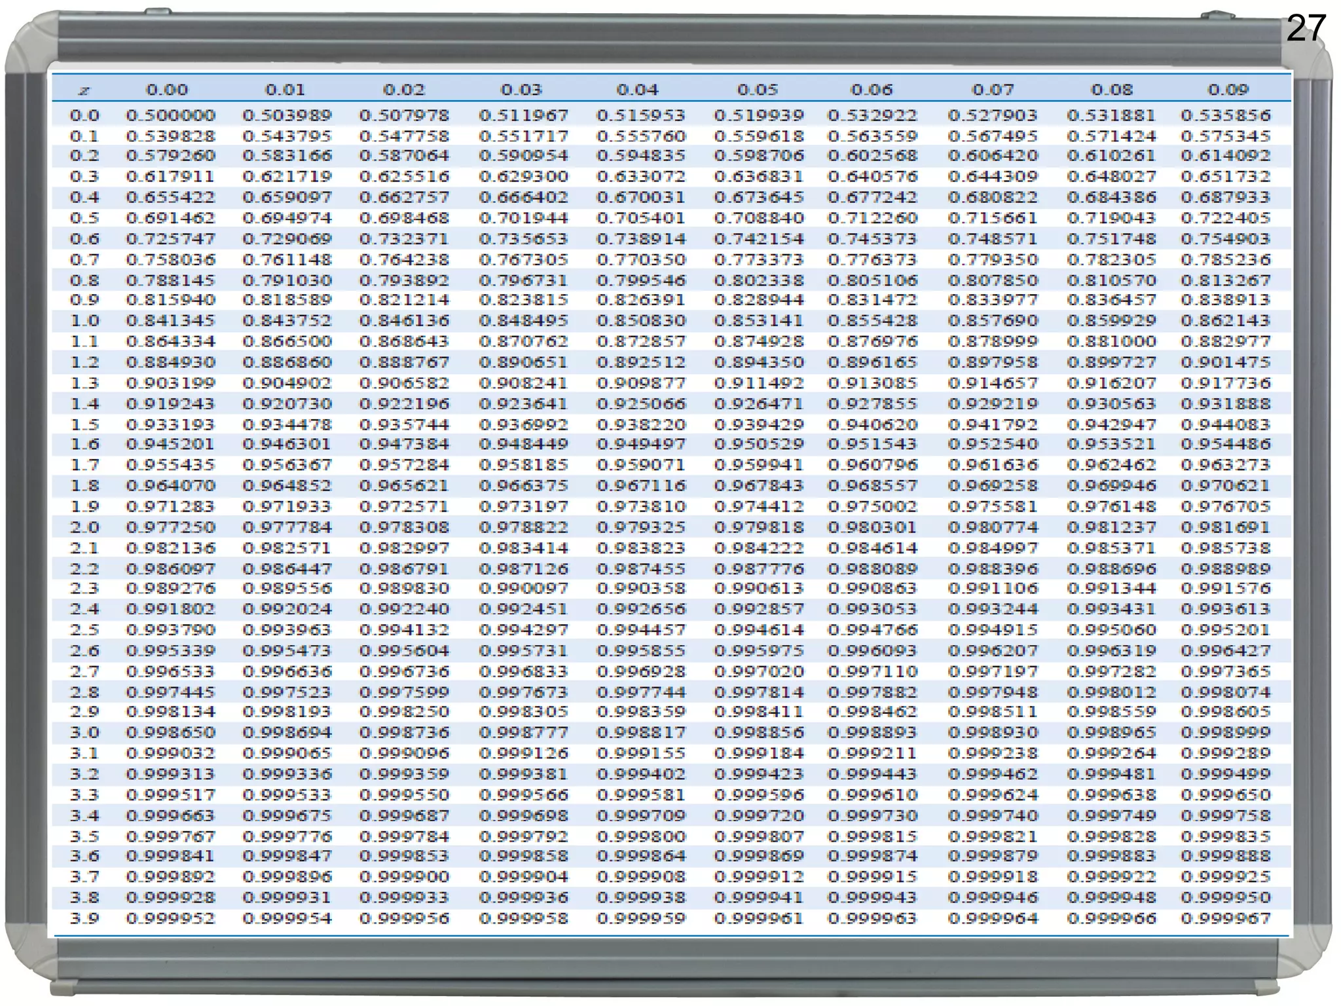Click the cell with value 0.975002
1341x1006 pixels.
pos(872,507)
